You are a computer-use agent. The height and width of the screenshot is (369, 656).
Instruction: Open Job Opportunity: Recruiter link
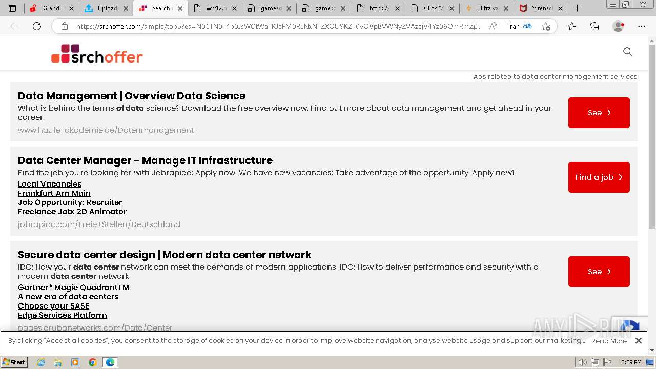tap(70, 202)
